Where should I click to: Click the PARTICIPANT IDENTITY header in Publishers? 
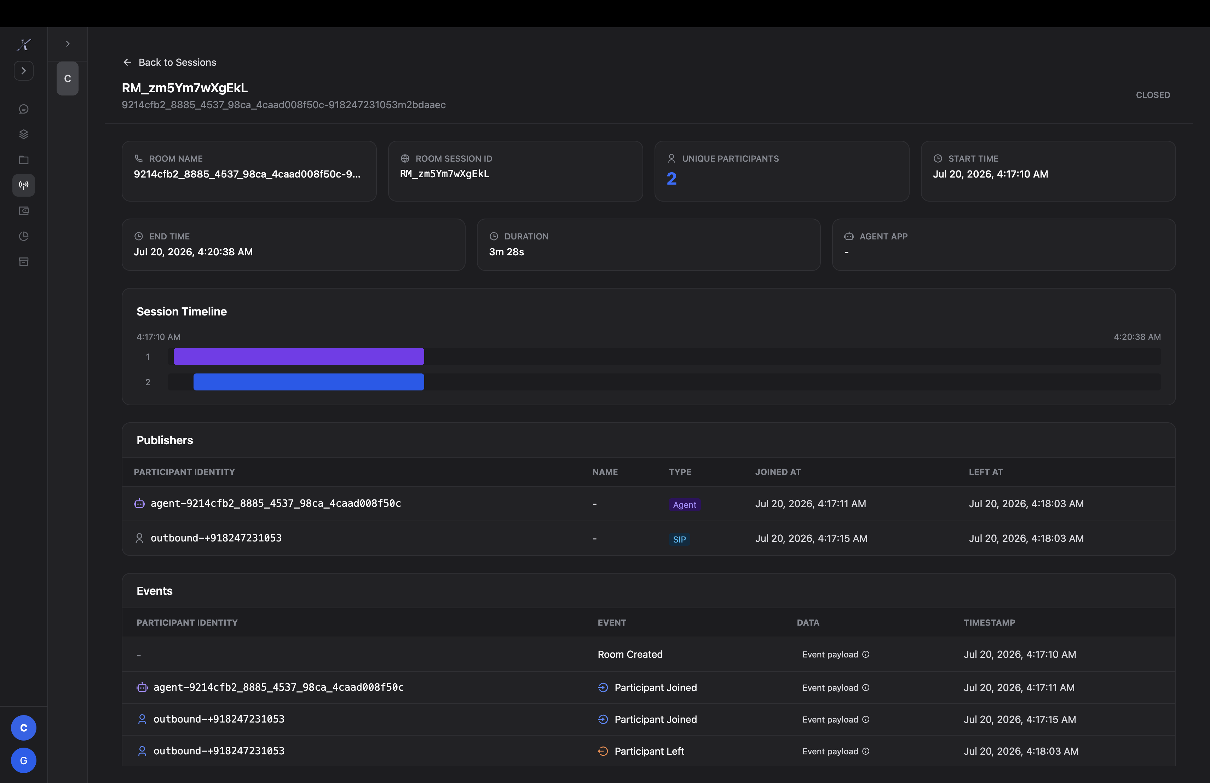click(184, 472)
